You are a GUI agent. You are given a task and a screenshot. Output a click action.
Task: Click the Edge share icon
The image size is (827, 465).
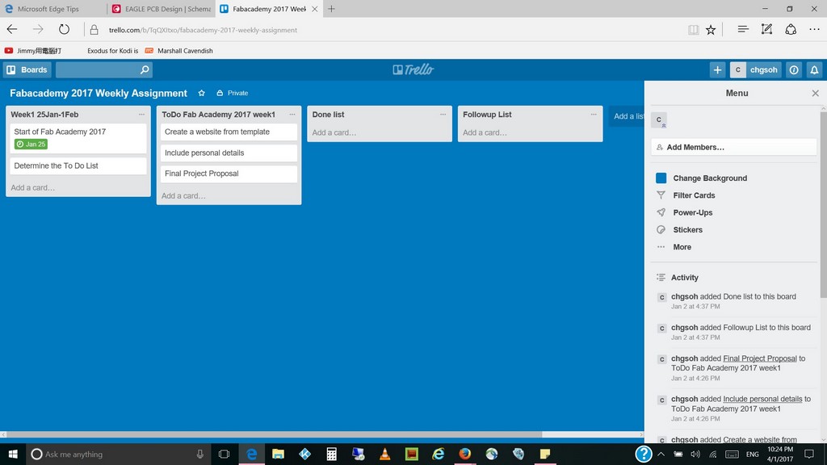click(791, 30)
